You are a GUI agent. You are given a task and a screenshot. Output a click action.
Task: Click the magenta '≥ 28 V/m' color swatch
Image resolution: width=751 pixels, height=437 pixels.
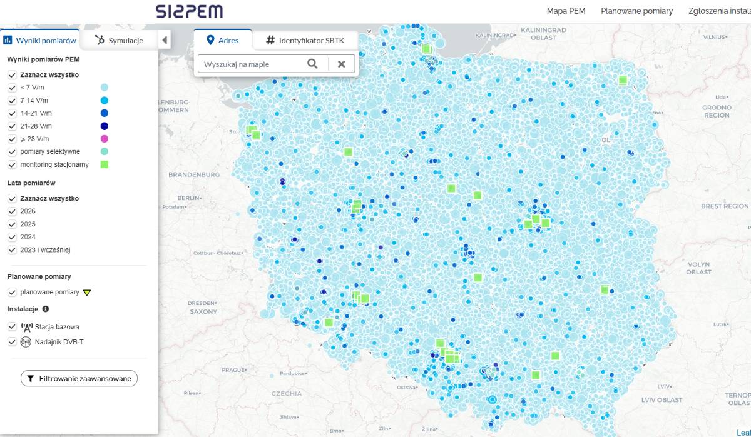click(x=105, y=139)
